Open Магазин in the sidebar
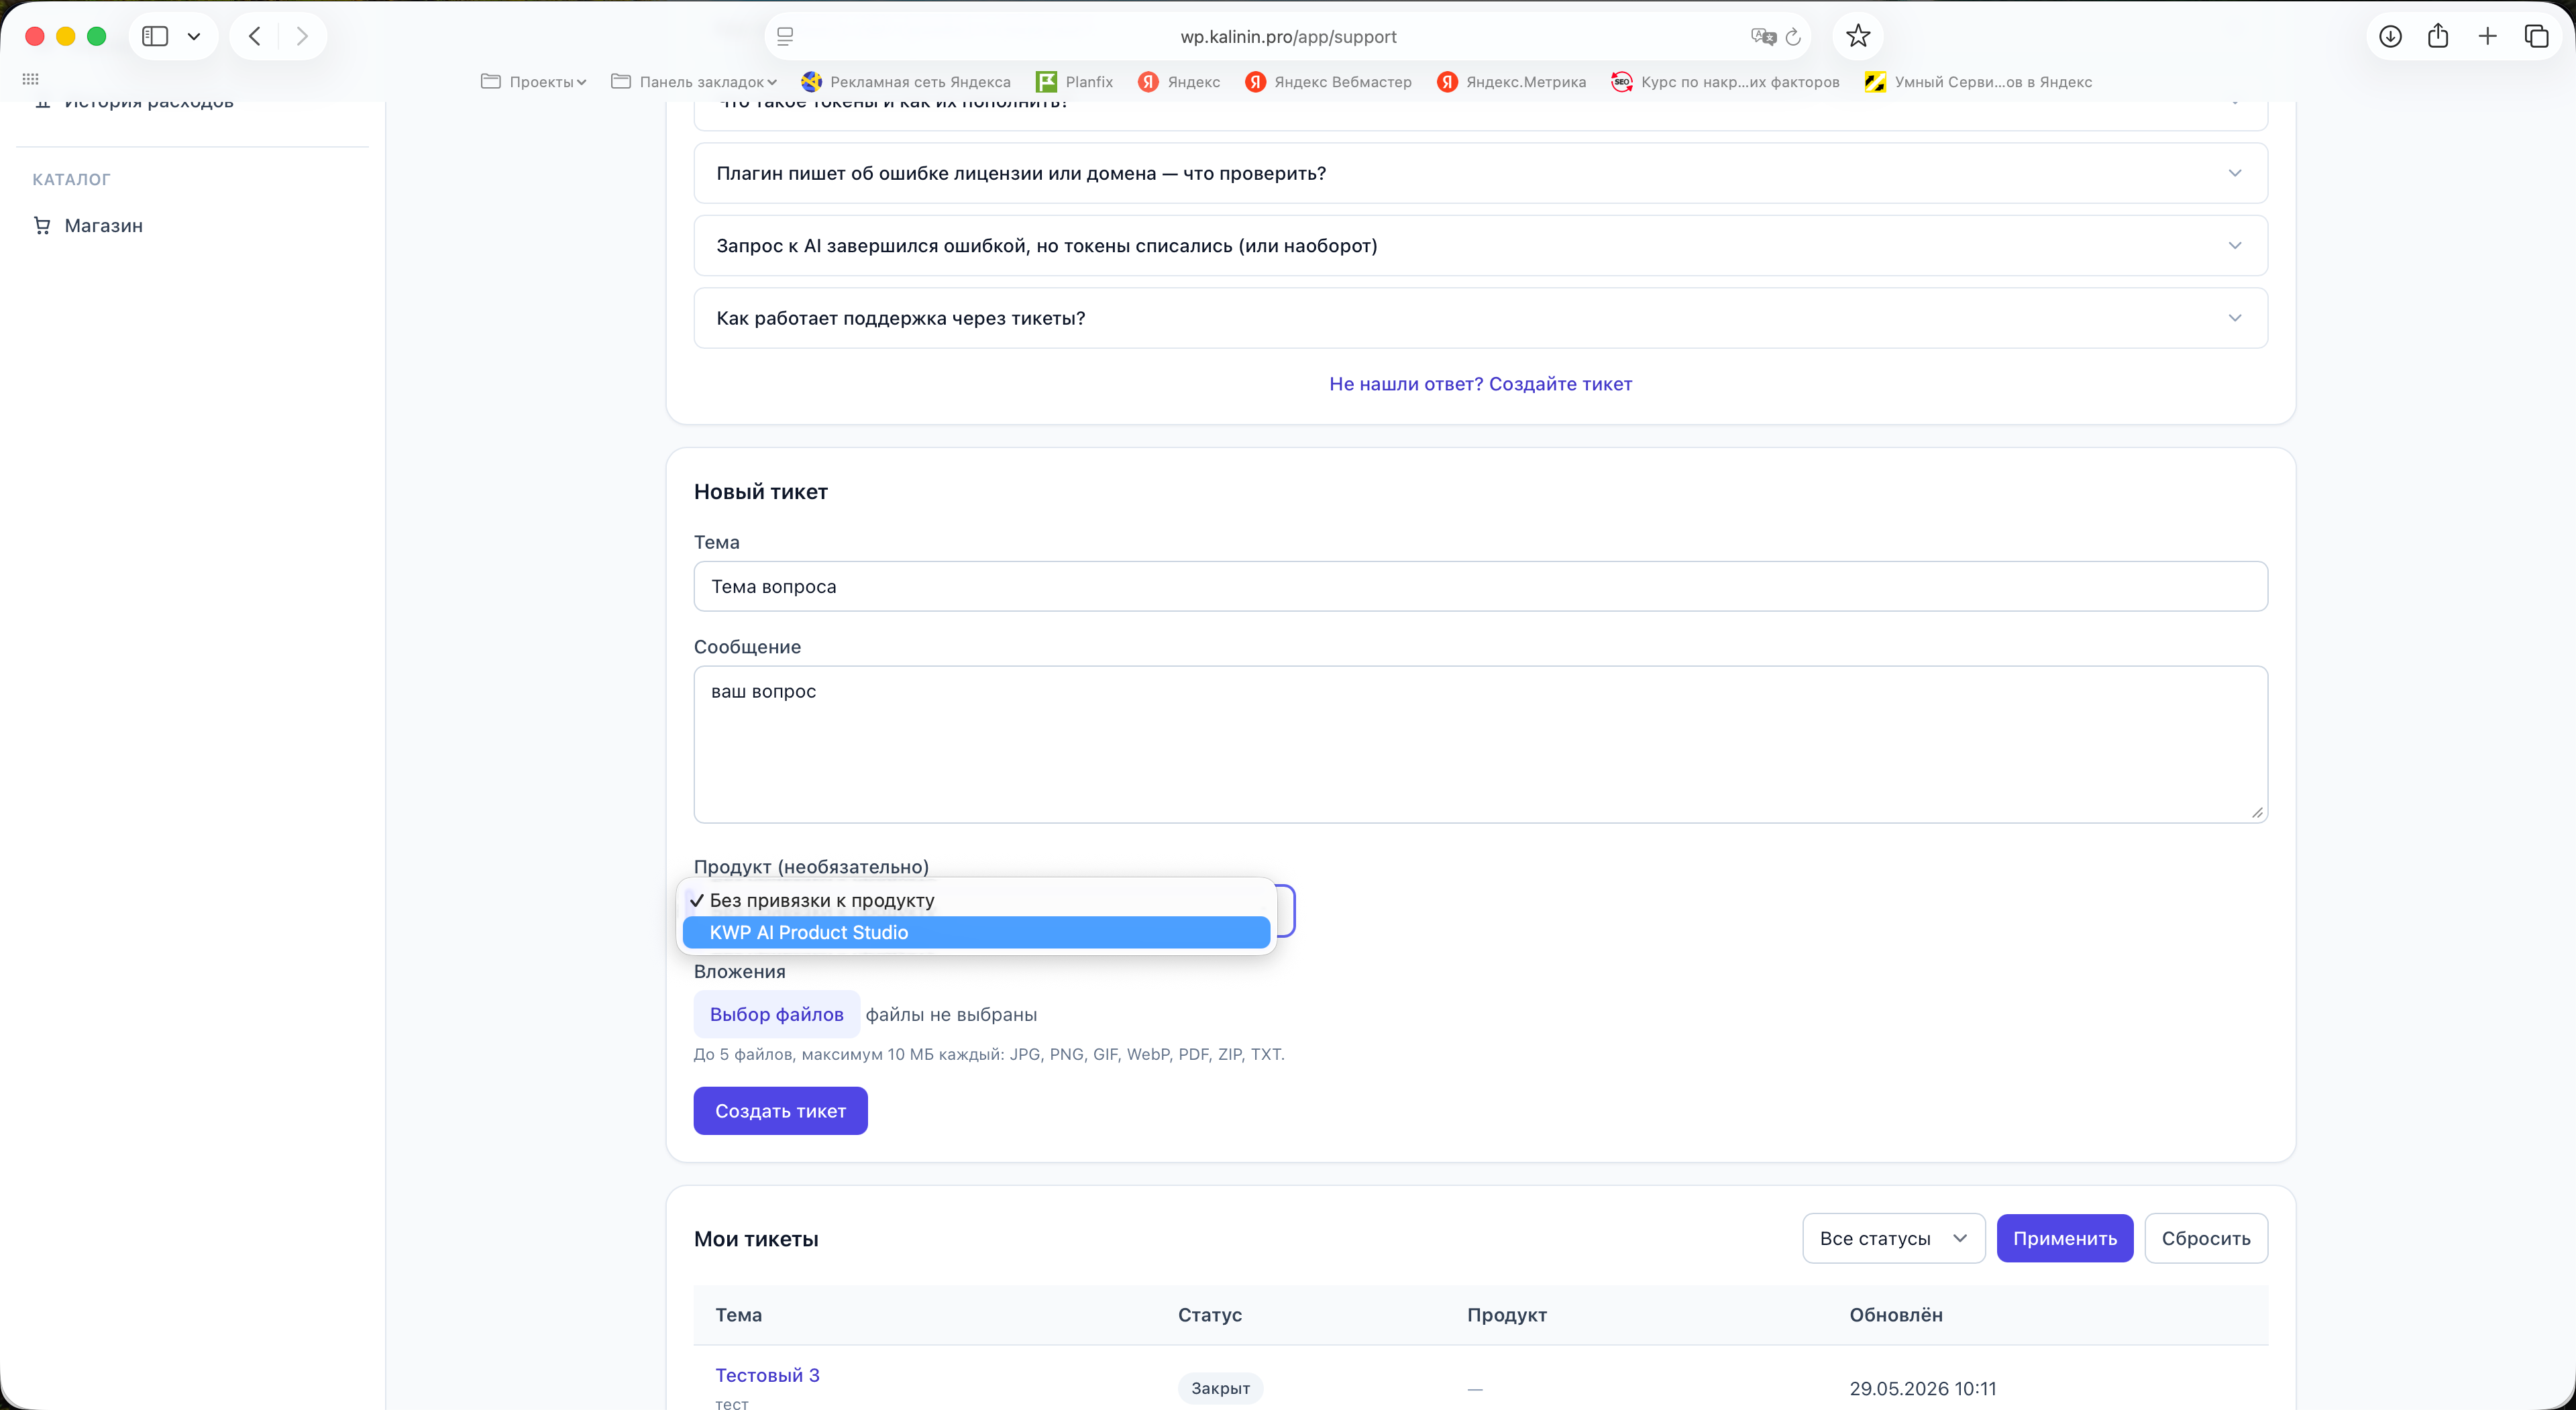The image size is (2576, 1410). pos(103,226)
